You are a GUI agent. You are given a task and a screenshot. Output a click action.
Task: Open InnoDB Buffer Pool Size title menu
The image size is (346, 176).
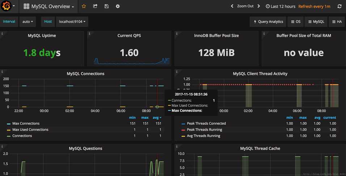(x=216, y=35)
